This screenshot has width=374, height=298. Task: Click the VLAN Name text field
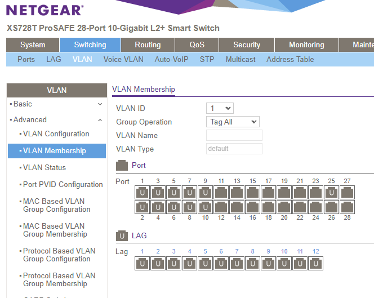pyautogui.click(x=234, y=135)
